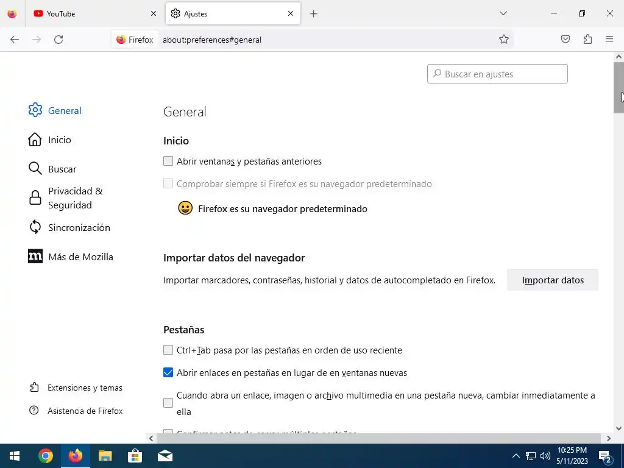
Task: Open the Sincronización settings category
Action: [69, 227]
